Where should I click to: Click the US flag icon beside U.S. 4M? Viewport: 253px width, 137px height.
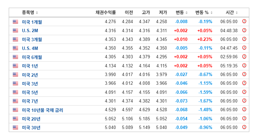point(15,48)
